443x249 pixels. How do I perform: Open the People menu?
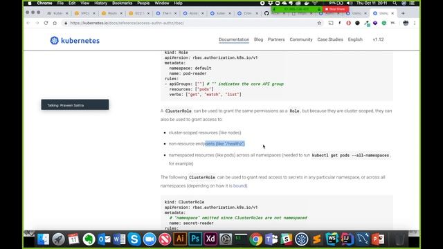coord(143,3)
